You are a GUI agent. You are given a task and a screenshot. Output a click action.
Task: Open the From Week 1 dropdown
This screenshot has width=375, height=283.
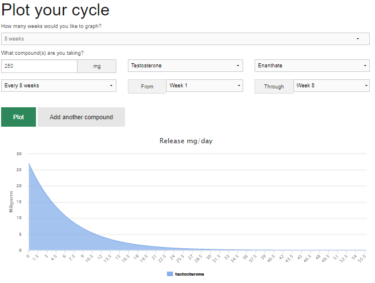click(204, 86)
